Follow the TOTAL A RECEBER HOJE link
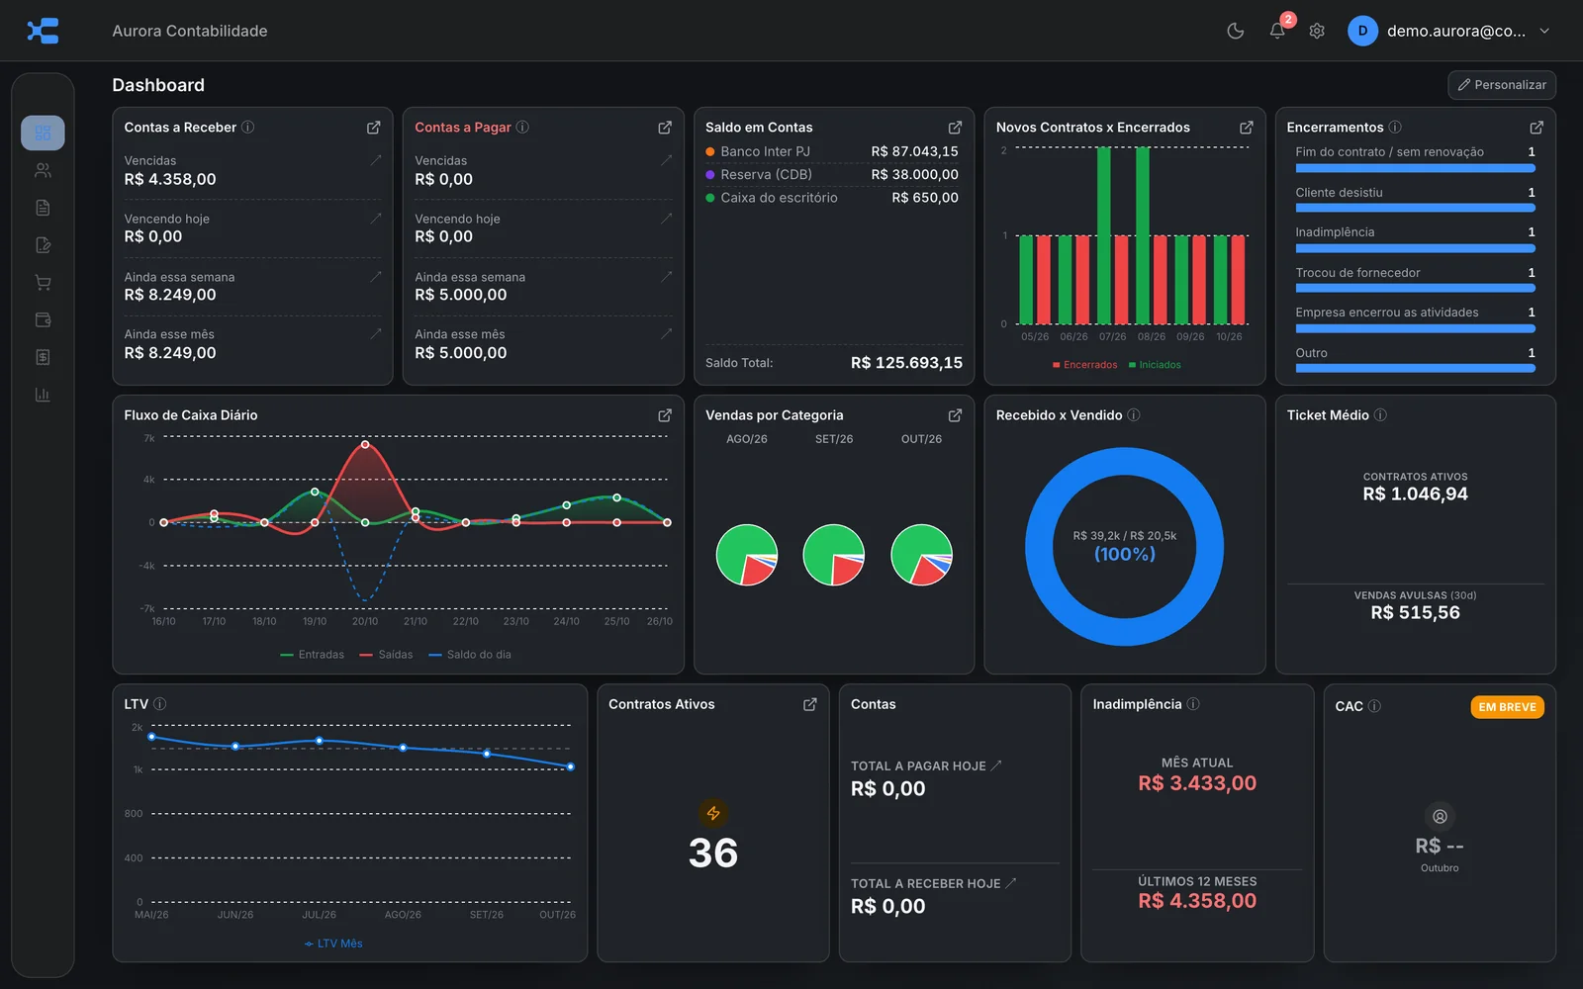This screenshot has height=989, width=1583. [x=934, y=883]
